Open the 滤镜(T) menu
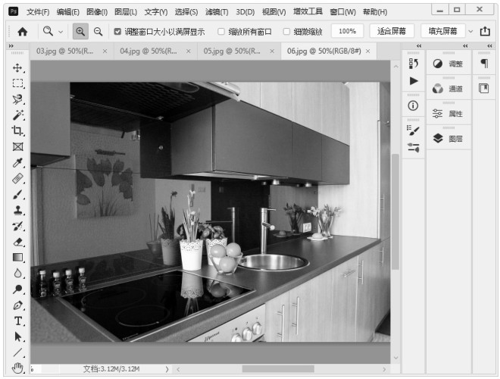This screenshot has height=379, width=500. click(217, 12)
